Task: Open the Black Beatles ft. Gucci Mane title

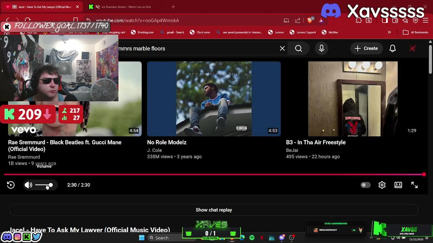Action: coord(65,146)
